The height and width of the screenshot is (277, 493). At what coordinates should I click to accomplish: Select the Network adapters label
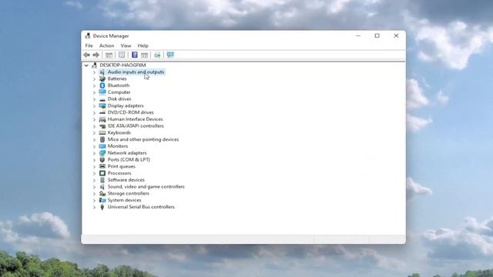[x=127, y=153]
